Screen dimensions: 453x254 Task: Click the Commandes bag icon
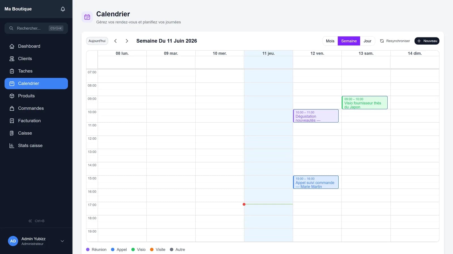(x=12, y=108)
